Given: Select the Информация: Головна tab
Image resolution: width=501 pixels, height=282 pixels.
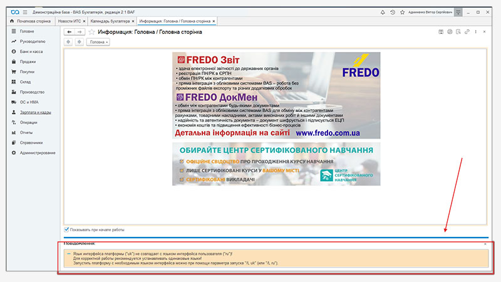Looking at the screenshot, I should point(175,21).
